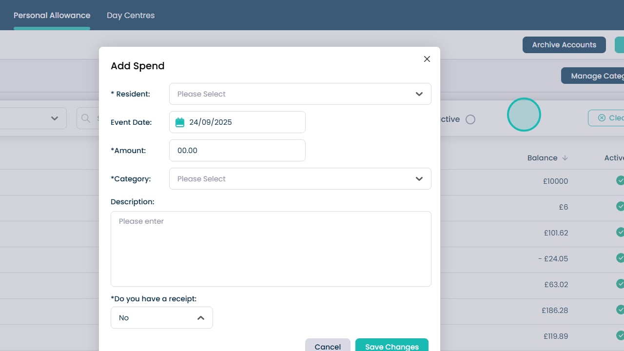
Task: Click the search magnifier icon
Action: 86,118
